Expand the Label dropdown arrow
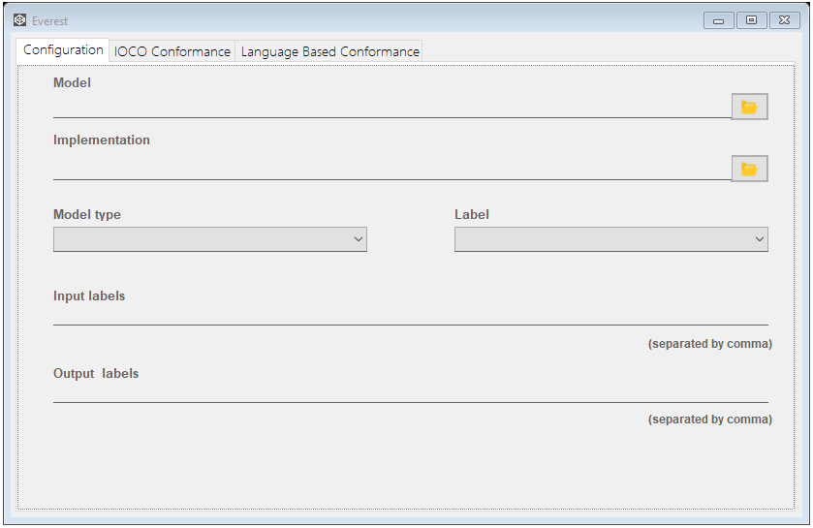 [759, 239]
